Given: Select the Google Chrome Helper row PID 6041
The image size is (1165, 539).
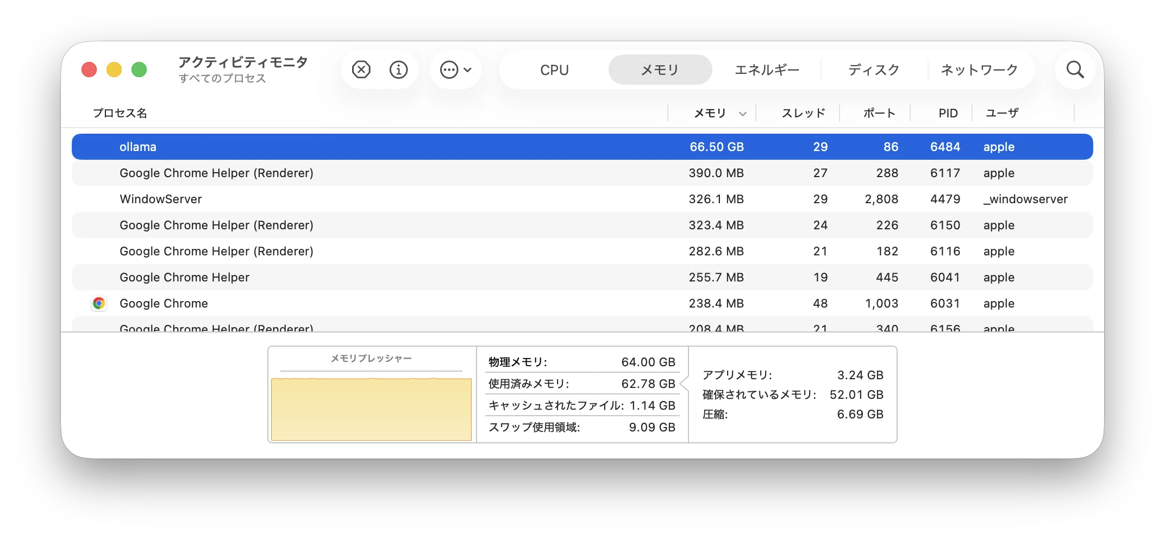Looking at the screenshot, I should pos(582,277).
